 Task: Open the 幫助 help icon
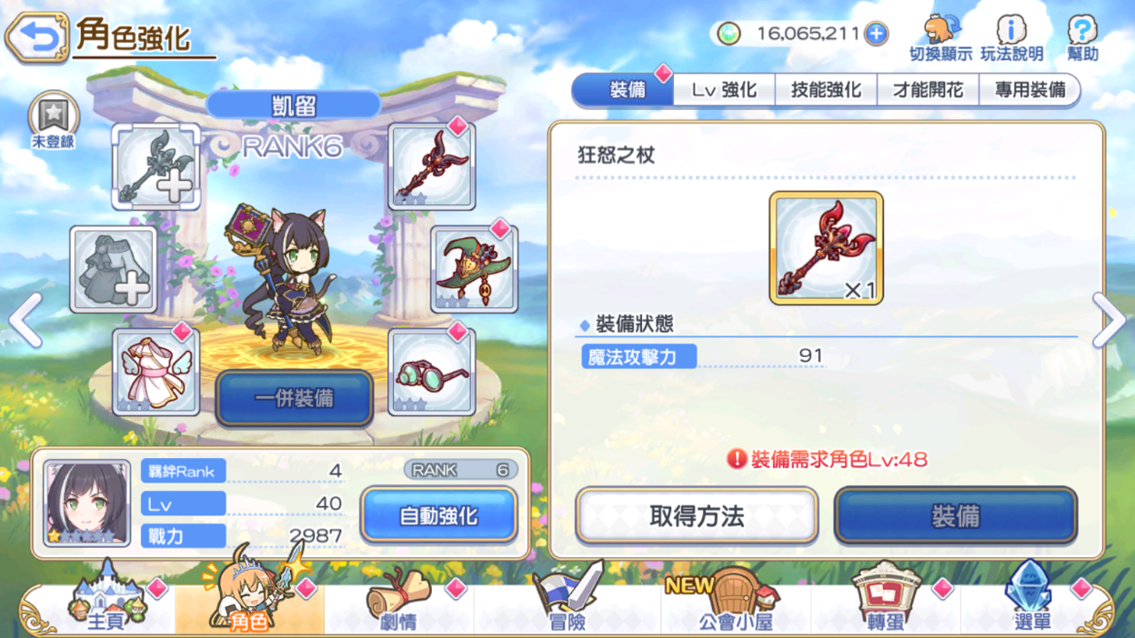coord(1082,37)
